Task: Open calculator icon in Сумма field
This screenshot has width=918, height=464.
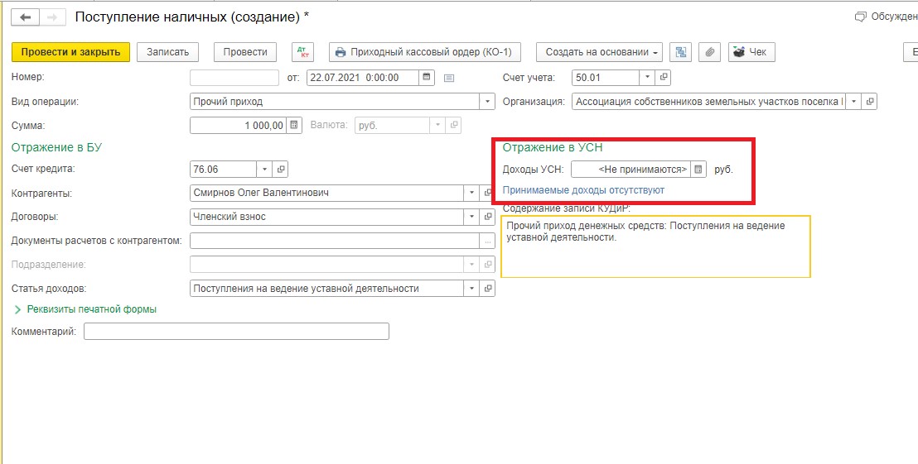Action: (294, 125)
